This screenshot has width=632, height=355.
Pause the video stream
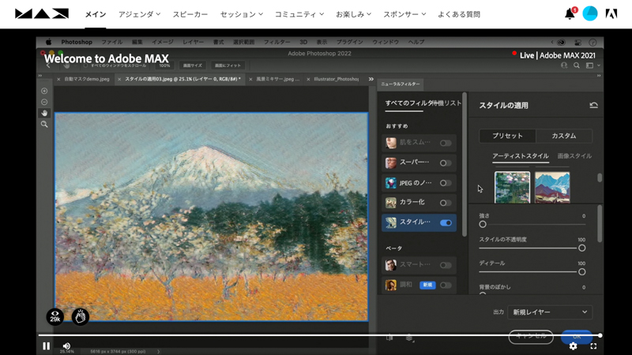47,346
